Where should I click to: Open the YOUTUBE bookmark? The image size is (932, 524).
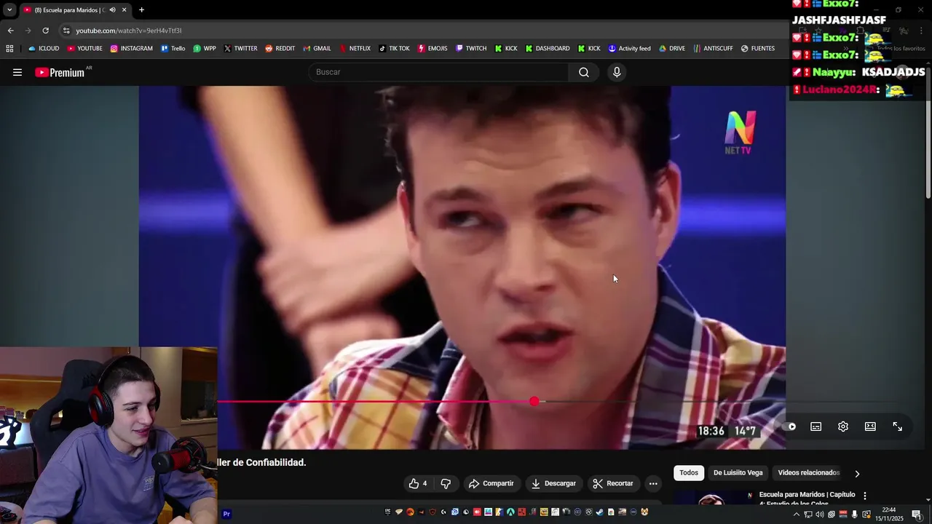84,49
